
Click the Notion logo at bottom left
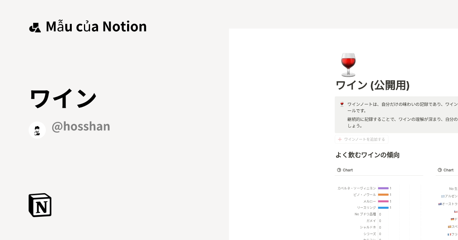[40, 205]
